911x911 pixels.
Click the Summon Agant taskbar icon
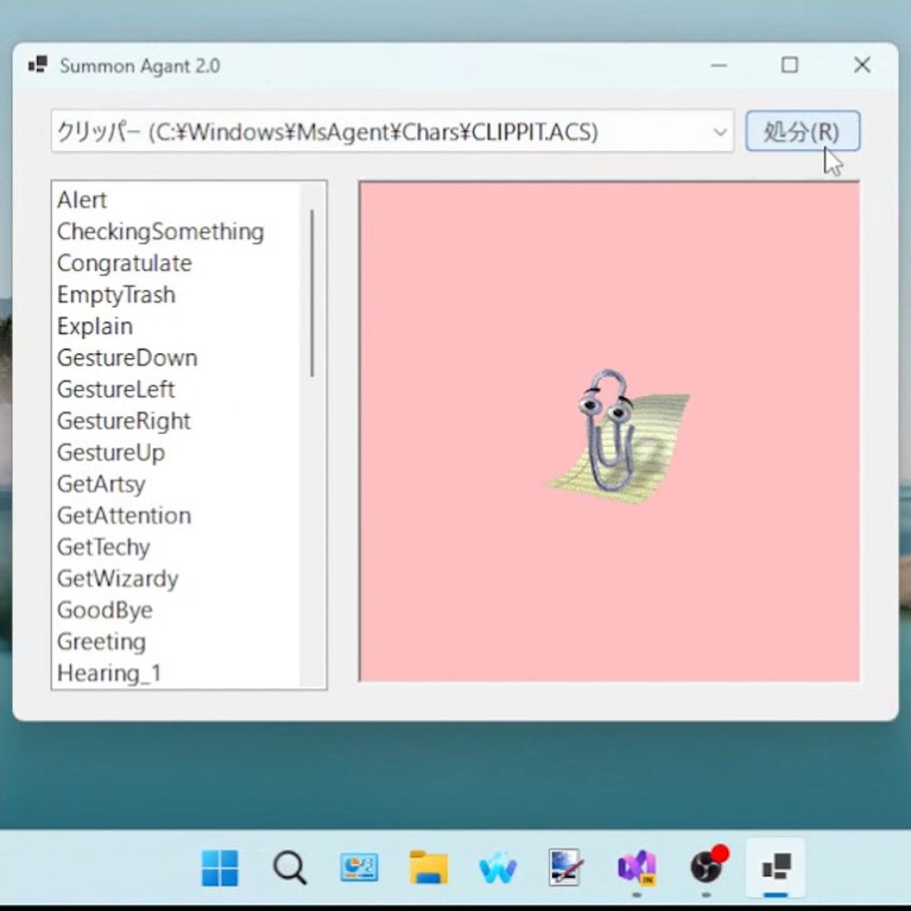777,867
